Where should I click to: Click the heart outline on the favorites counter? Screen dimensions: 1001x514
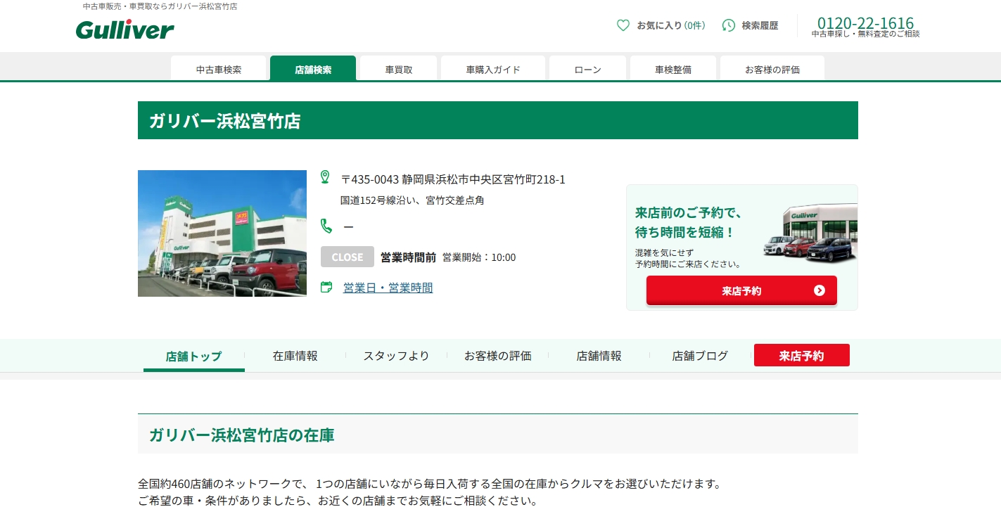(x=623, y=25)
